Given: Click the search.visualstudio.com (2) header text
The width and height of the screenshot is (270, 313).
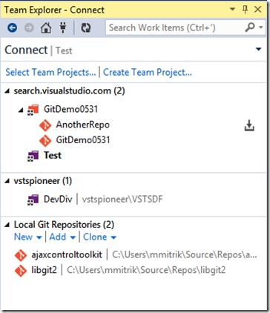Looking at the screenshot, I should click(69, 90).
